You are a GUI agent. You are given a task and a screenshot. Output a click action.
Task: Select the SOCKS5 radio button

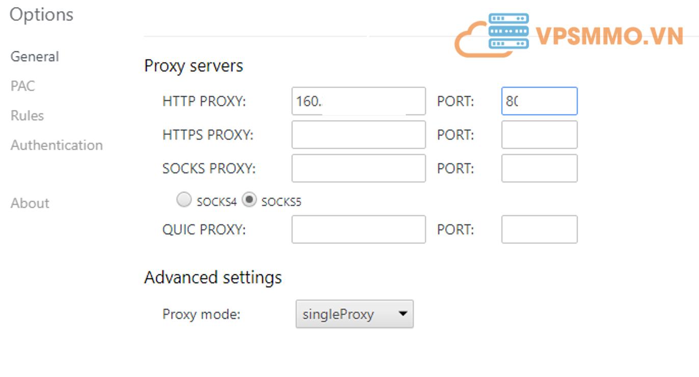click(x=249, y=200)
